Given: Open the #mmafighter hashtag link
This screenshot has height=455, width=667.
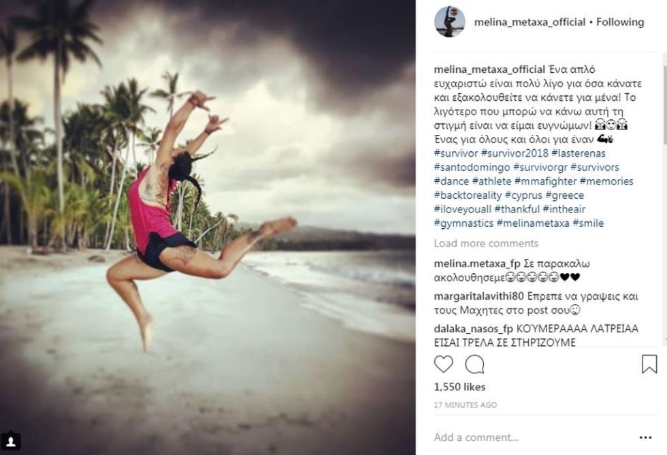Looking at the screenshot, I should pyautogui.click(x=545, y=181).
